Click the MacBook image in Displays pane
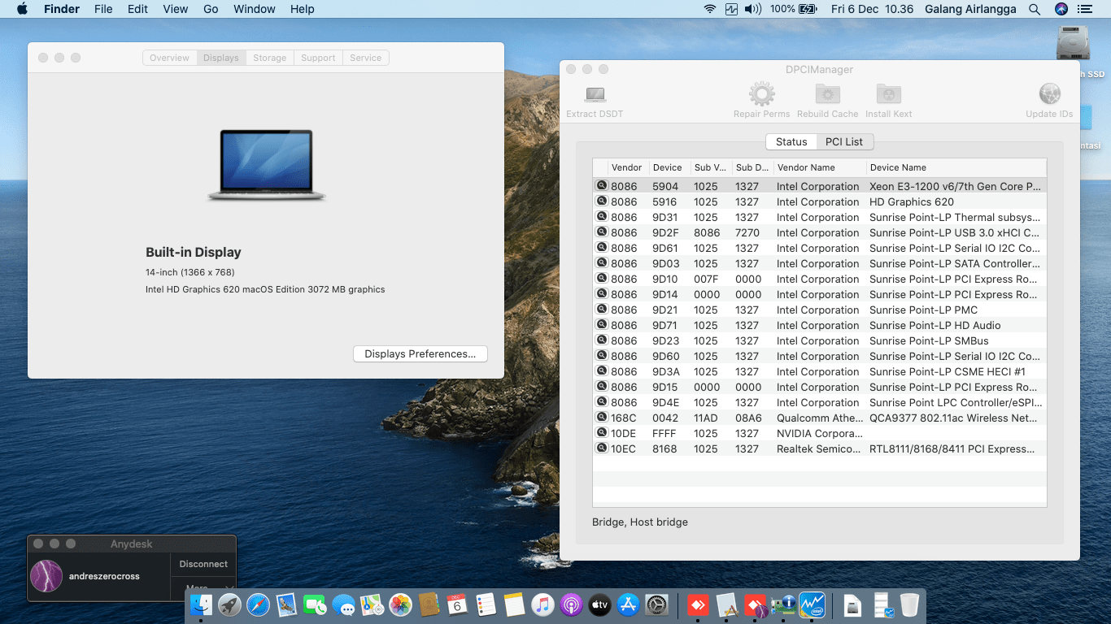The image size is (1111, 624). click(267, 165)
